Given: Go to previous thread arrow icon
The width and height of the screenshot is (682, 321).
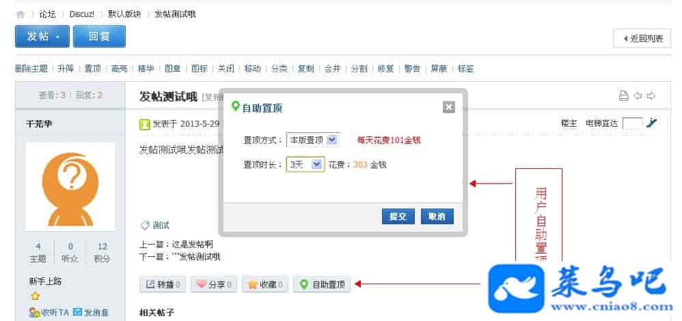Looking at the screenshot, I should 638,96.
